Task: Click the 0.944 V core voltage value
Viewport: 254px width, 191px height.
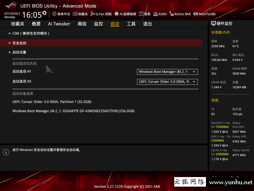Action: tap(237, 60)
